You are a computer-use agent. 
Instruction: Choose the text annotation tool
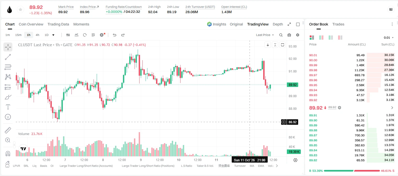pyautogui.click(x=8, y=107)
